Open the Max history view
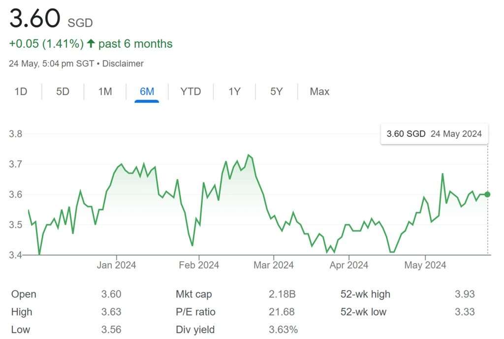This screenshot has width=504, height=339. tap(319, 92)
